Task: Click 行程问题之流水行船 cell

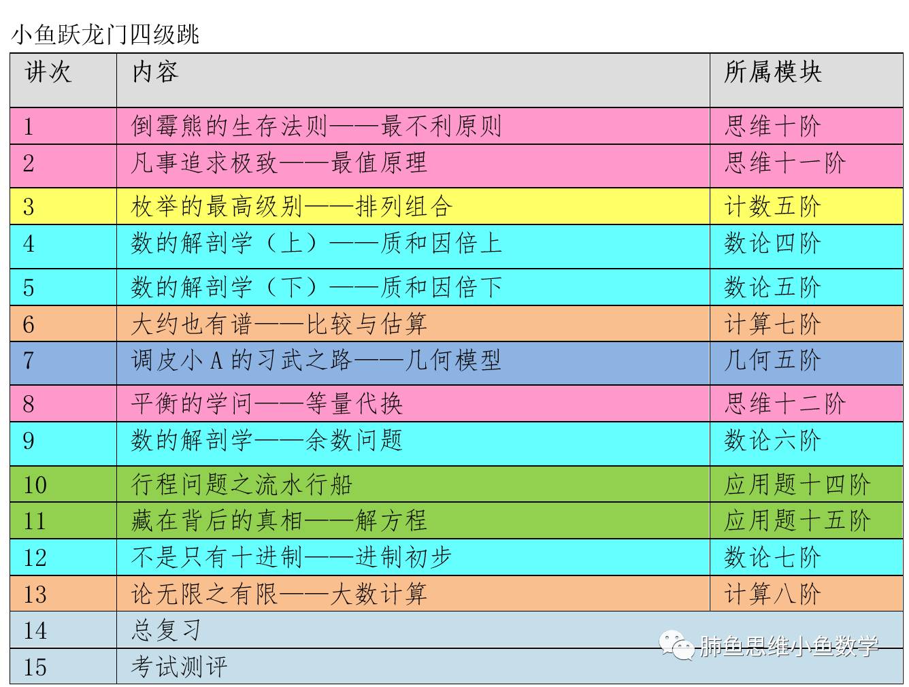Action: coord(413,484)
